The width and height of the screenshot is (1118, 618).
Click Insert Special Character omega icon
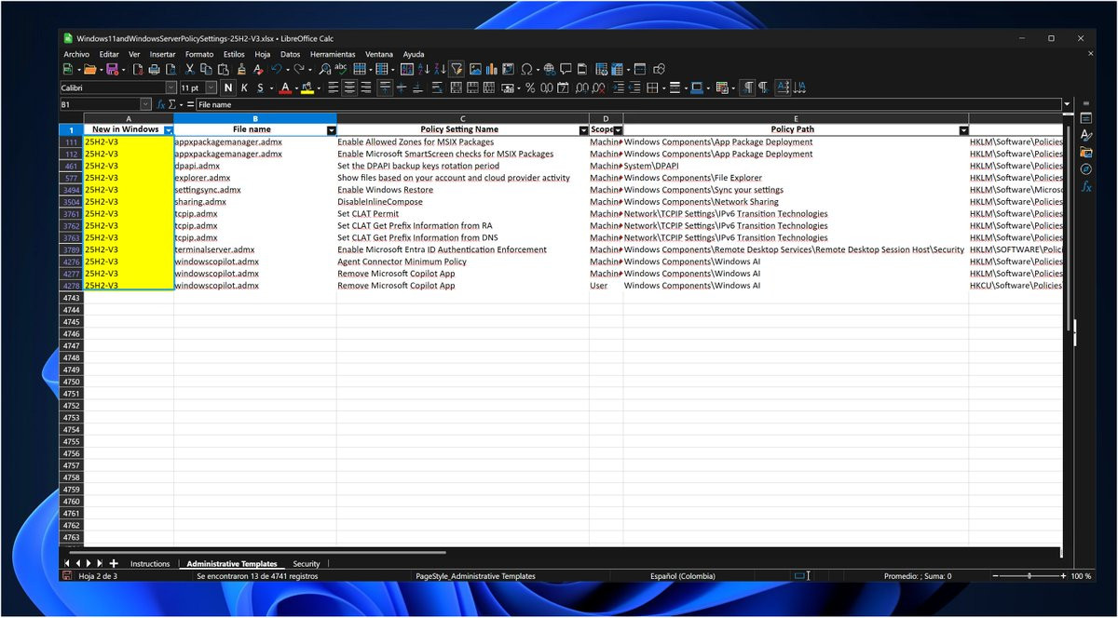pos(526,69)
